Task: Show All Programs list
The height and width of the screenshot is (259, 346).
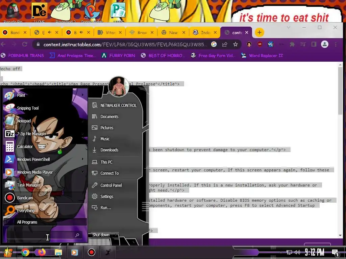Action: point(45,222)
